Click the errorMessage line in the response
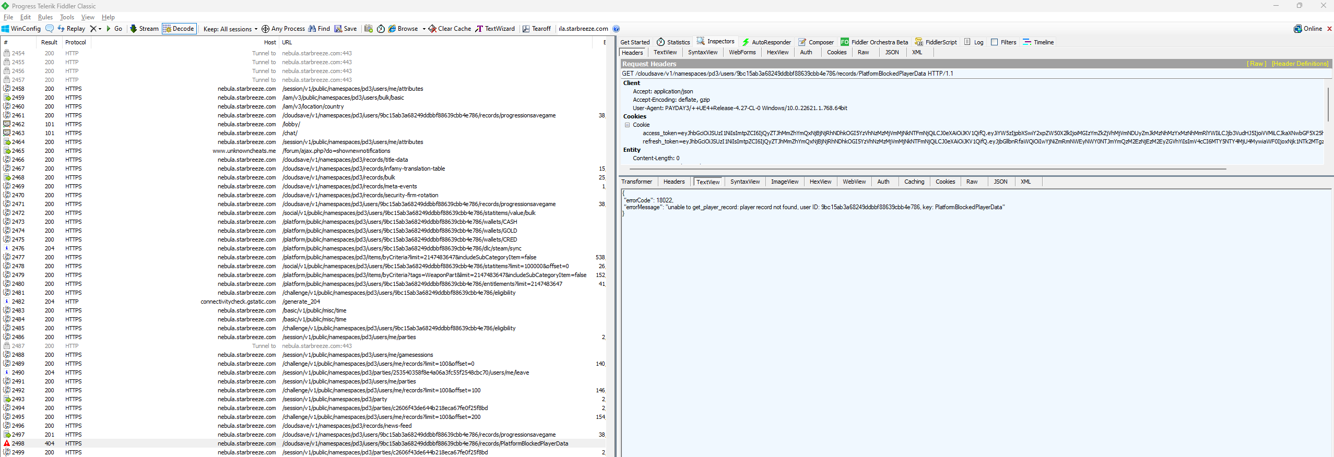 pos(814,207)
